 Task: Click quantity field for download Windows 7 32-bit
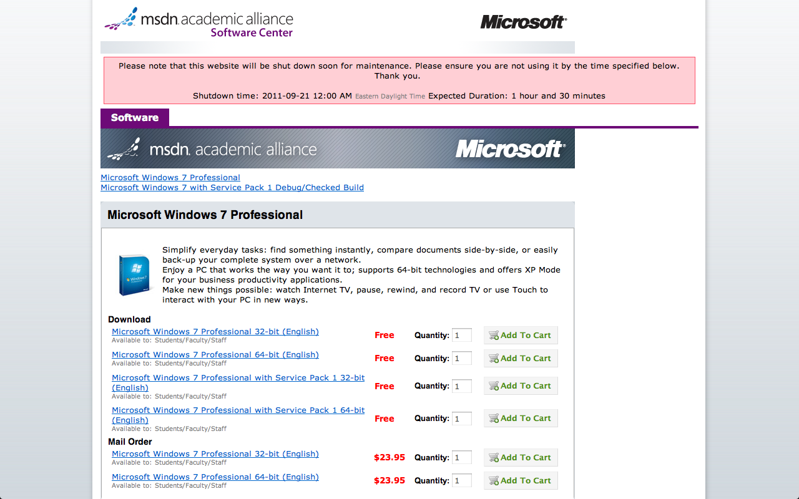tap(462, 335)
